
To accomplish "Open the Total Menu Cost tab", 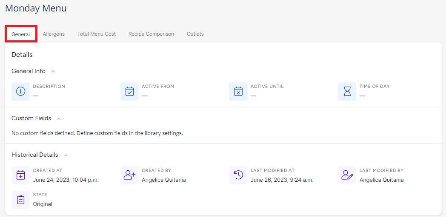I will click(97, 34).
